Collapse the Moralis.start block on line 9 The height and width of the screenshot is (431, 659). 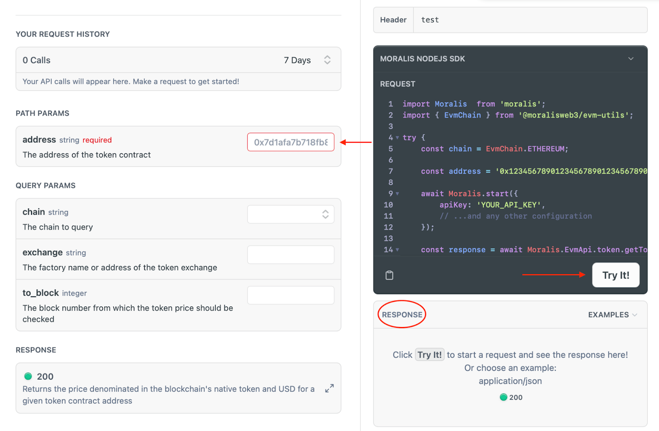(x=397, y=193)
